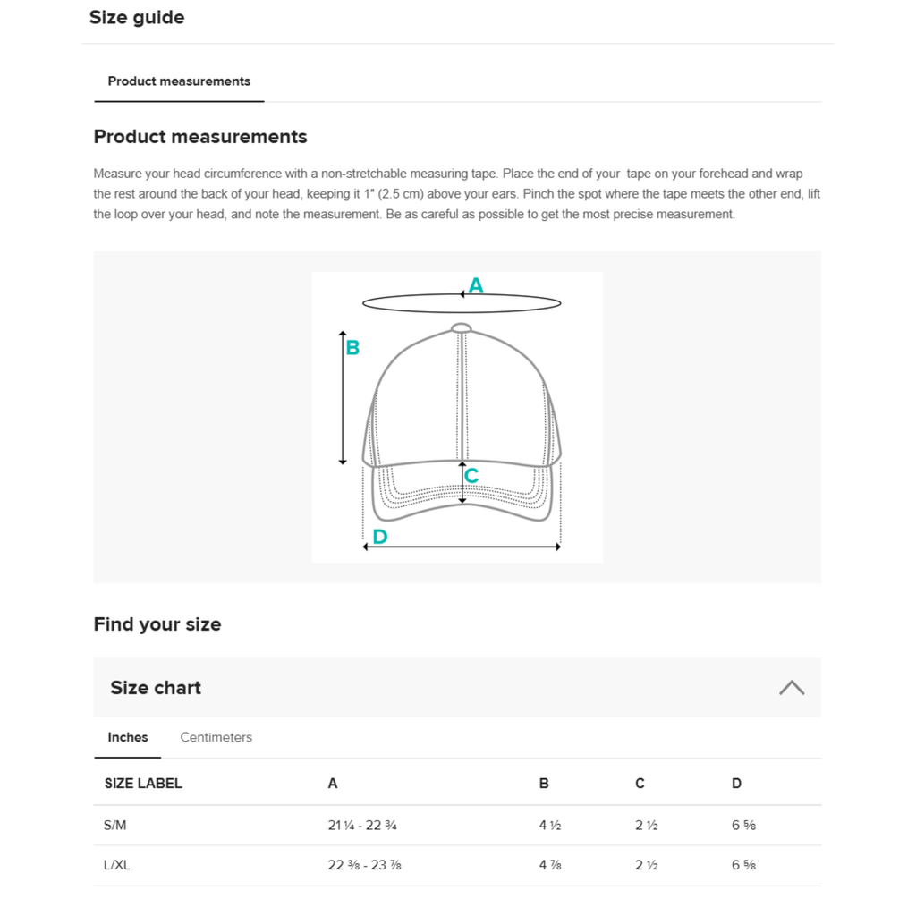Click the Find your size heading
This screenshot has height=916, width=916.
[157, 623]
